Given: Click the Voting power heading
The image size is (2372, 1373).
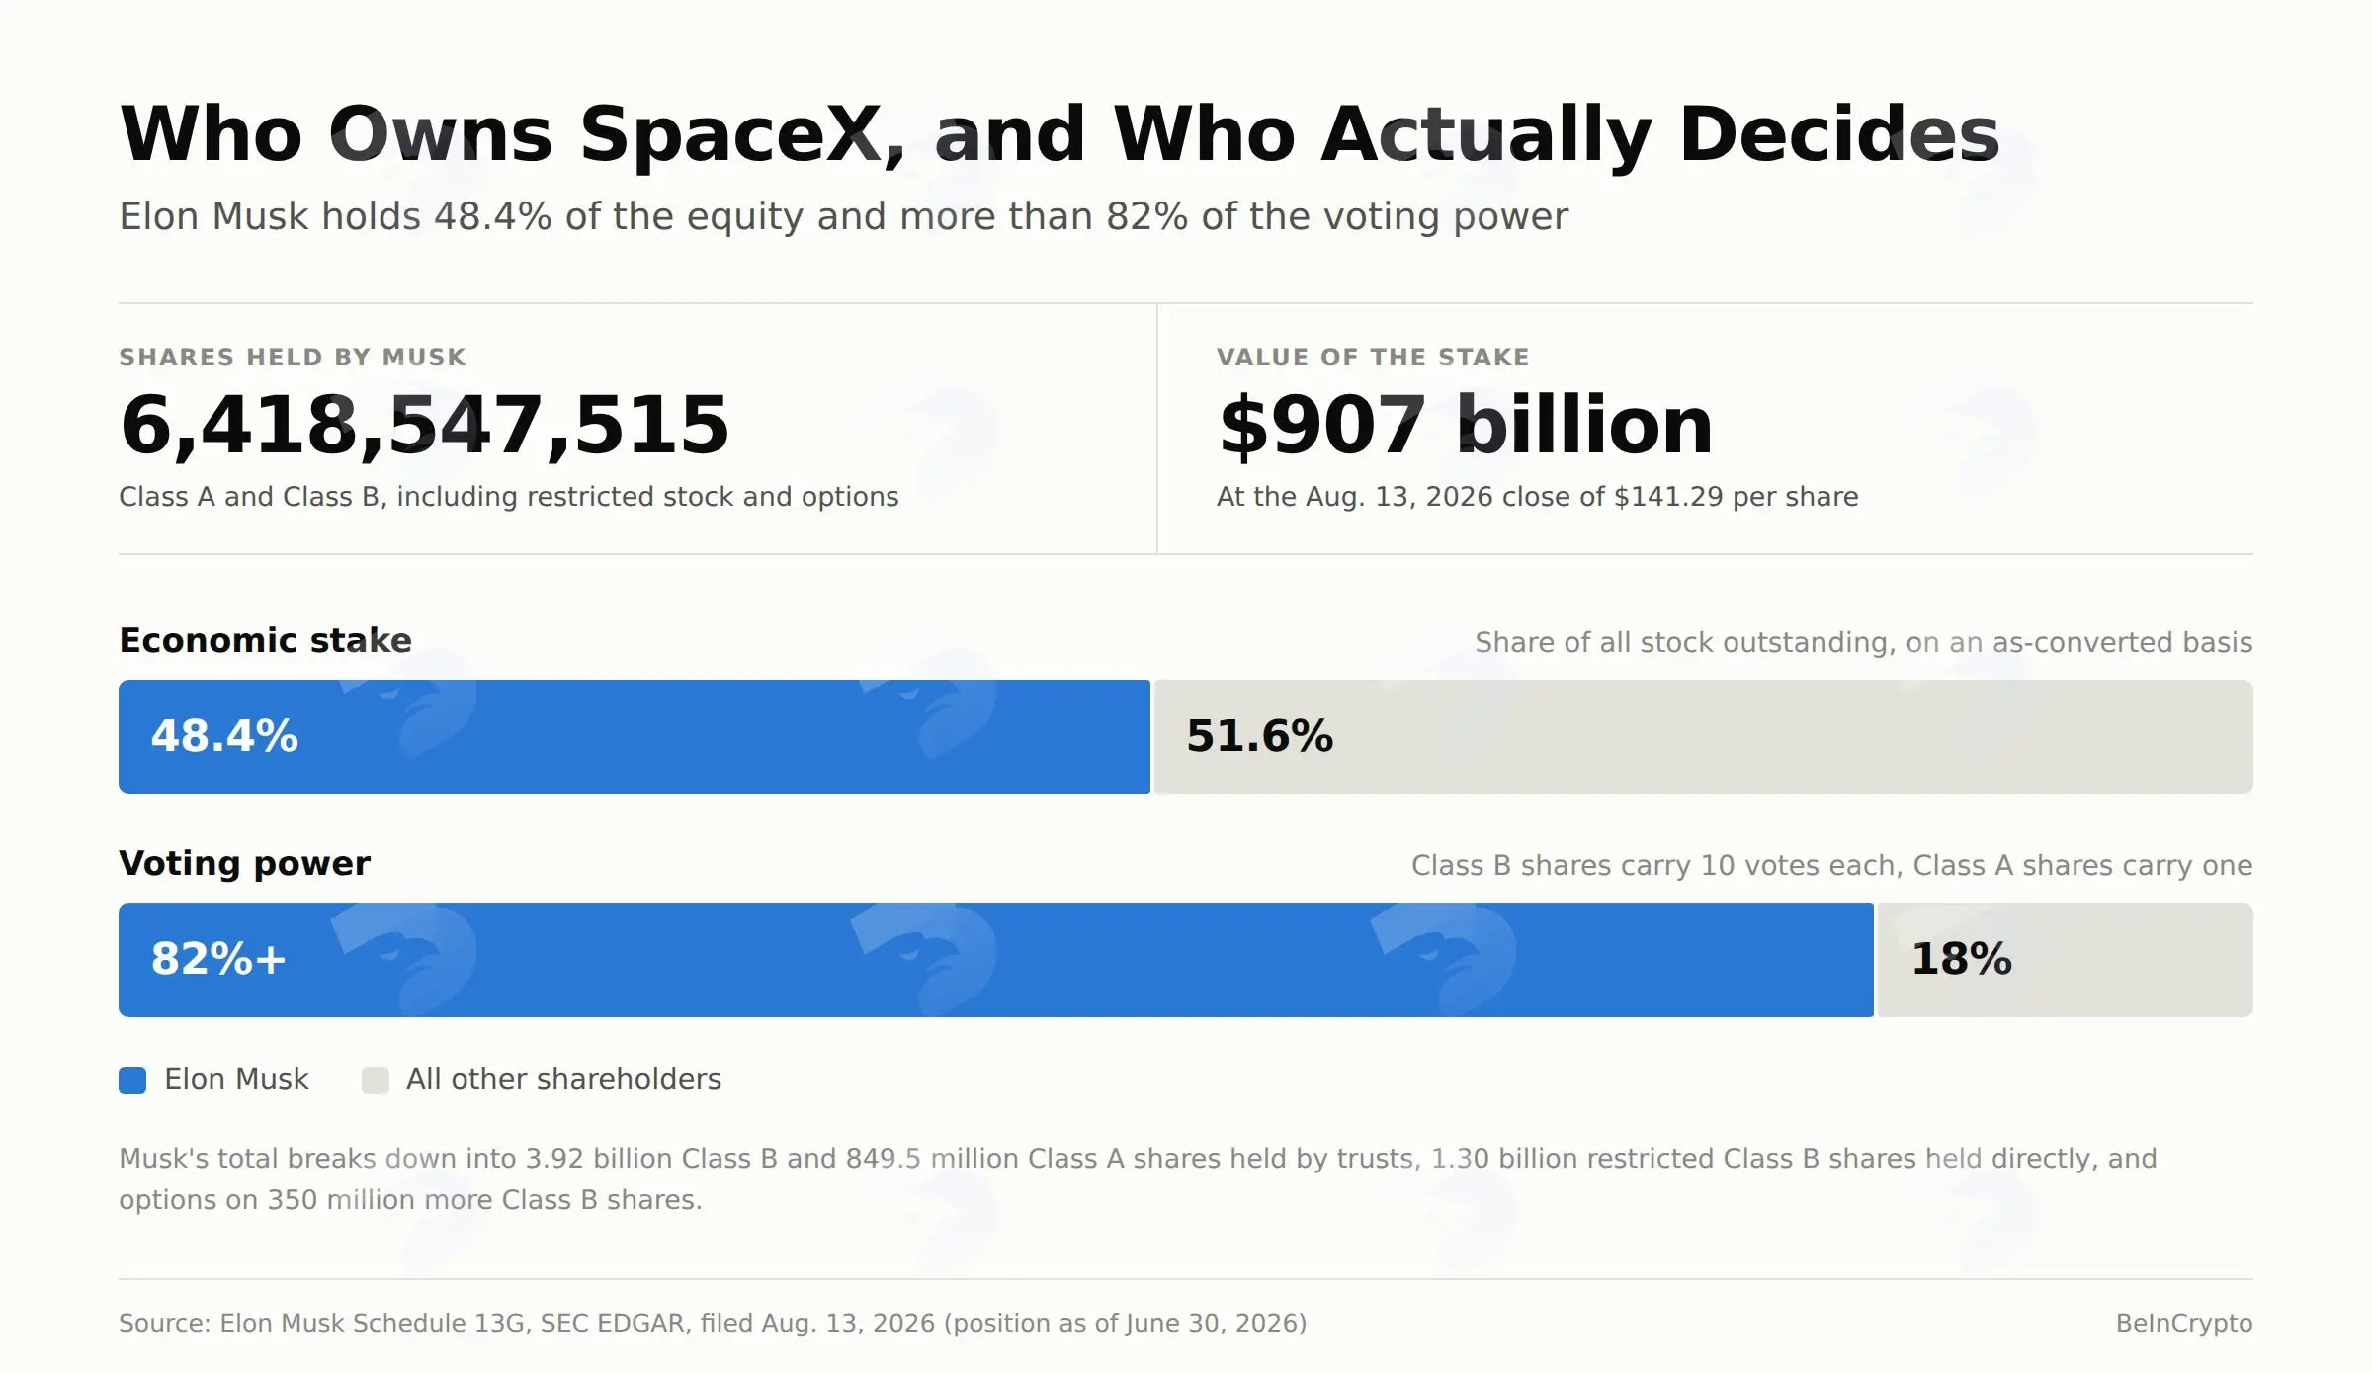Looking at the screenshot, I should click(x=244, y=864).
